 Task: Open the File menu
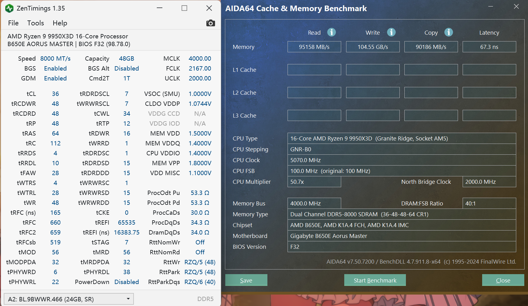click(x=13, y=23)
